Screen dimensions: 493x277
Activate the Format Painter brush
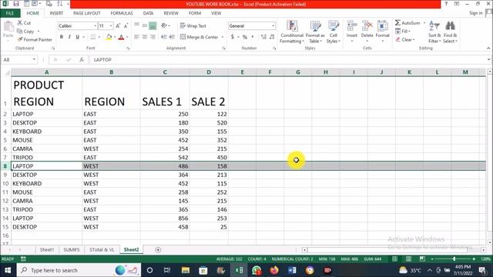coord(20,39)
